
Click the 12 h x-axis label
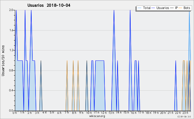[104, 113]
